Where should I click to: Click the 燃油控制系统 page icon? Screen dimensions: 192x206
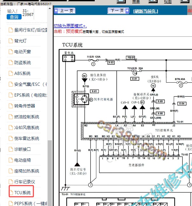[x=11, y=117]
